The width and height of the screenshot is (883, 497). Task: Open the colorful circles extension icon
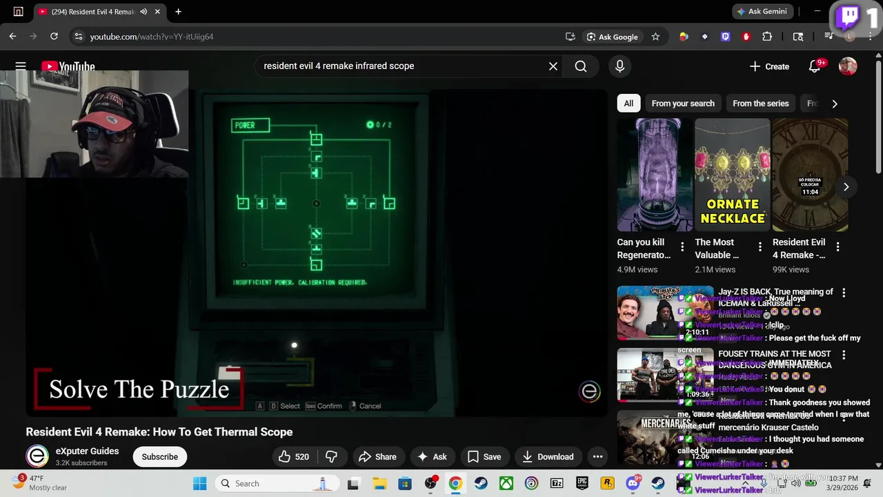(684, 37)
